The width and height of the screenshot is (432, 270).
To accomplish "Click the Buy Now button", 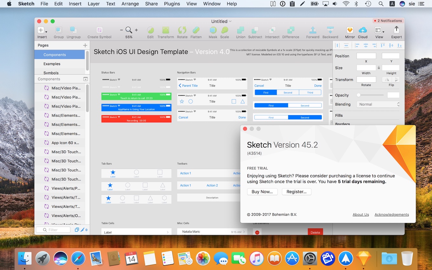I will (x=262, y=192).
